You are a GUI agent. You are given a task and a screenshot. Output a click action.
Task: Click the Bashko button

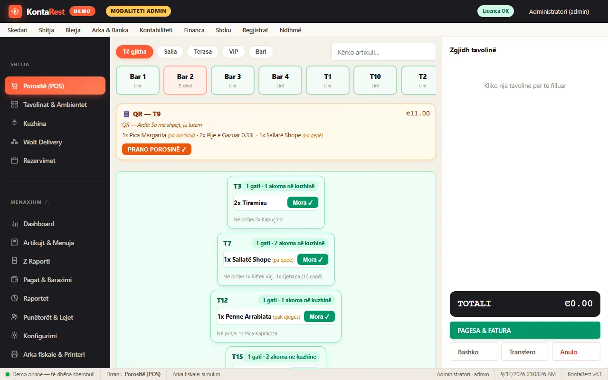474,352
